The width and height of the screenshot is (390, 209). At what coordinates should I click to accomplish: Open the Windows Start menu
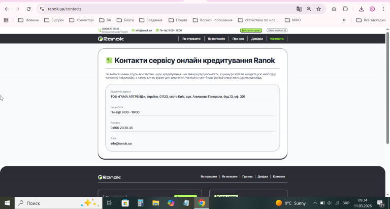[7, 203]
